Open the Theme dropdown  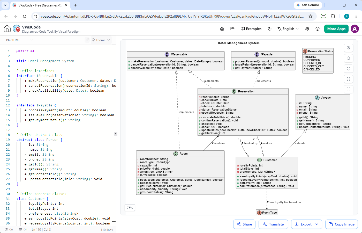101,40
